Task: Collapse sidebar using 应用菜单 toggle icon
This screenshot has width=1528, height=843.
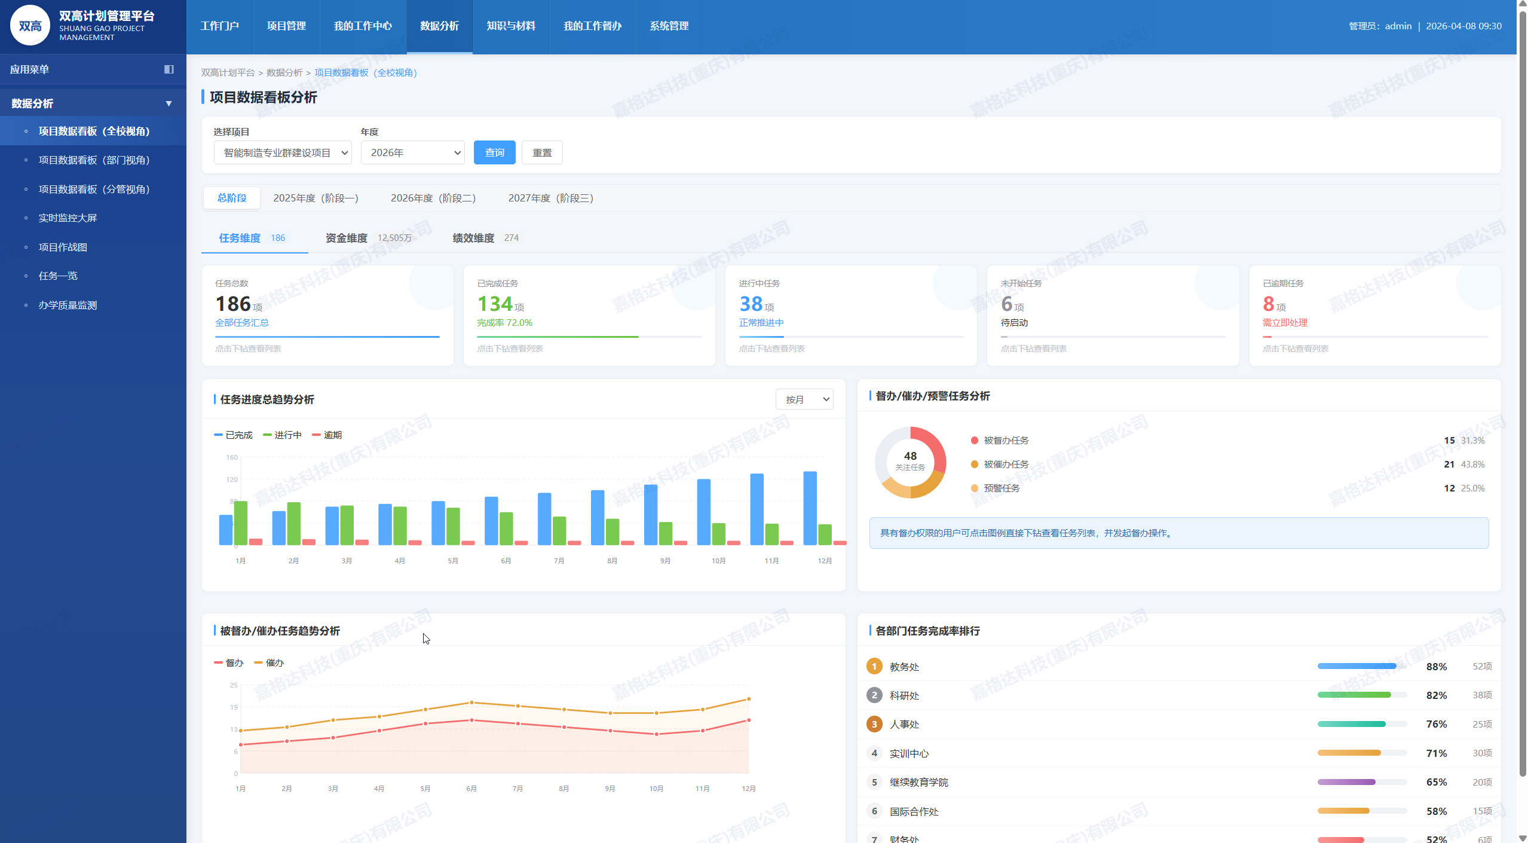Action: (169, 69)
